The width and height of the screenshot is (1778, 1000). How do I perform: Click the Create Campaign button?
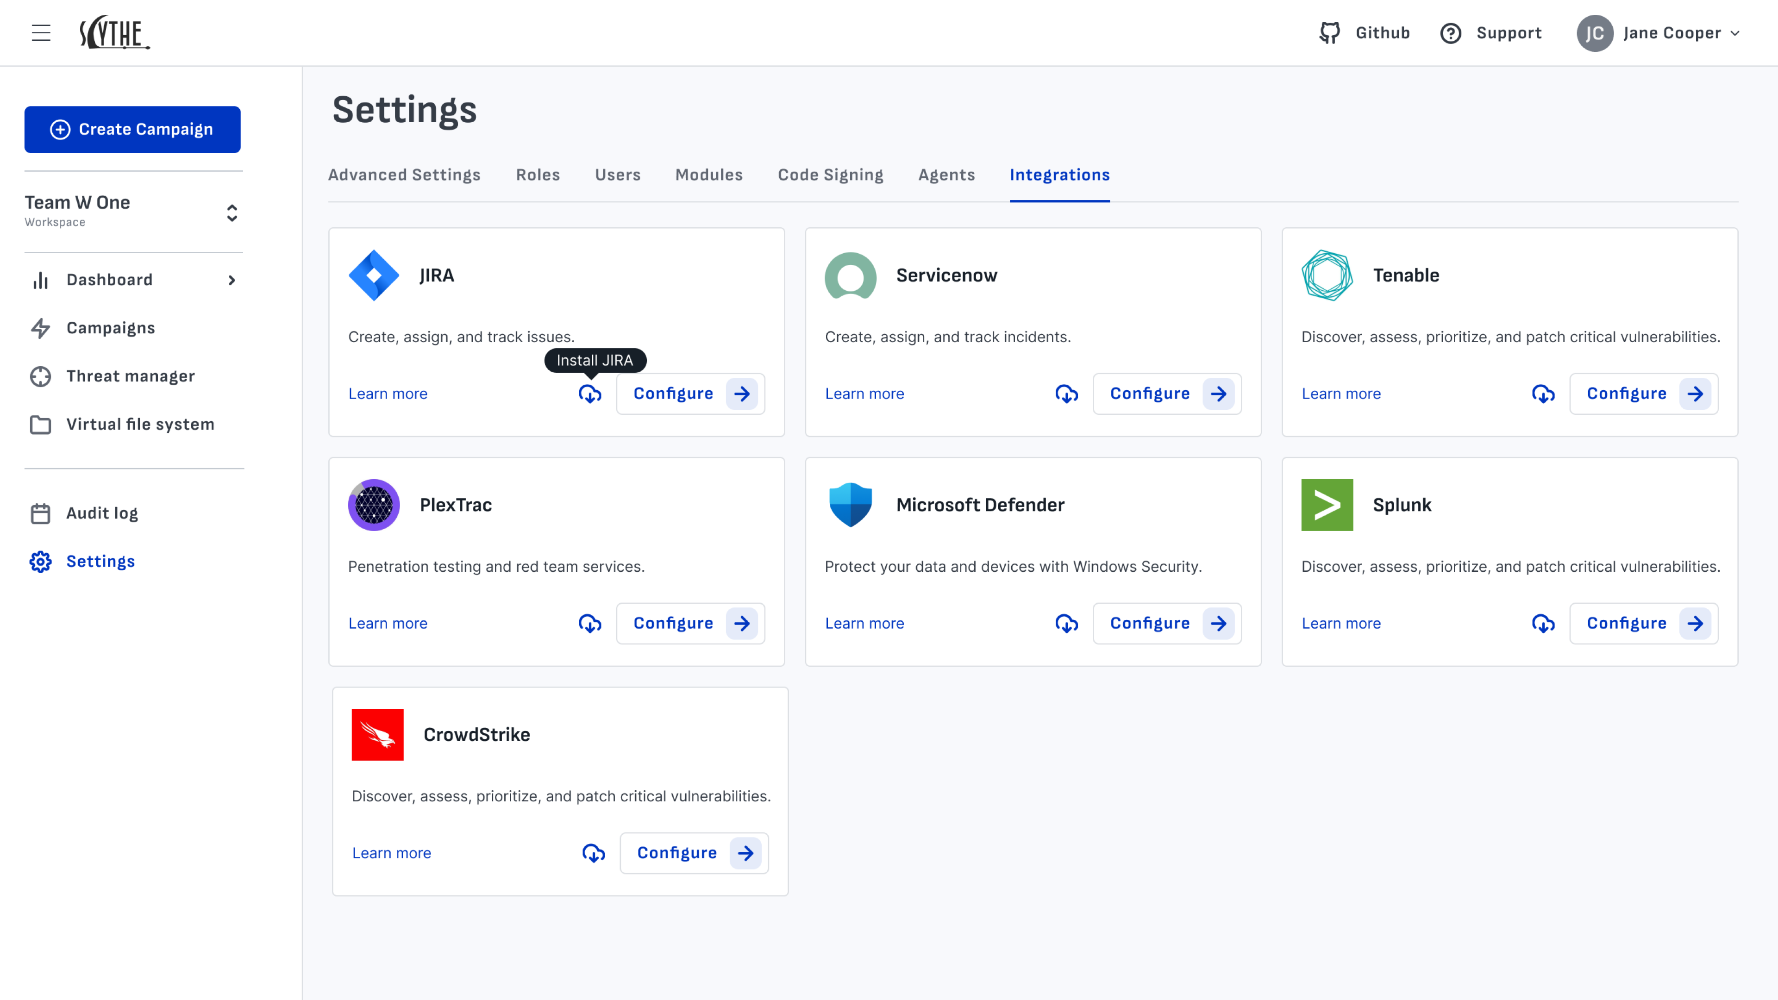pyautogui.click(x=132, y=129)
